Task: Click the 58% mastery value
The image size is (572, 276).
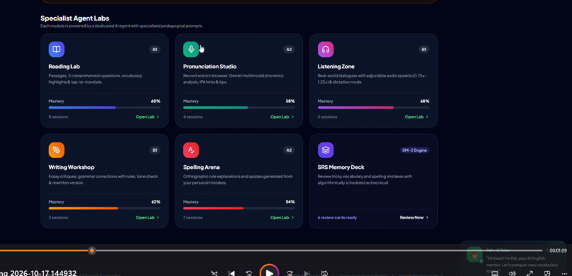Action: [290, 101]
